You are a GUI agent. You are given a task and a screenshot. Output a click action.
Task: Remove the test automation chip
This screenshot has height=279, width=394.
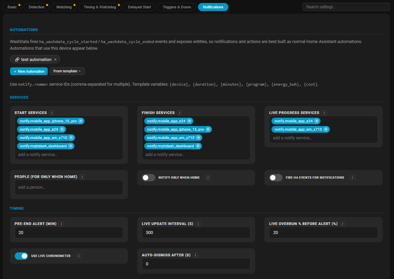coord(55,59)
